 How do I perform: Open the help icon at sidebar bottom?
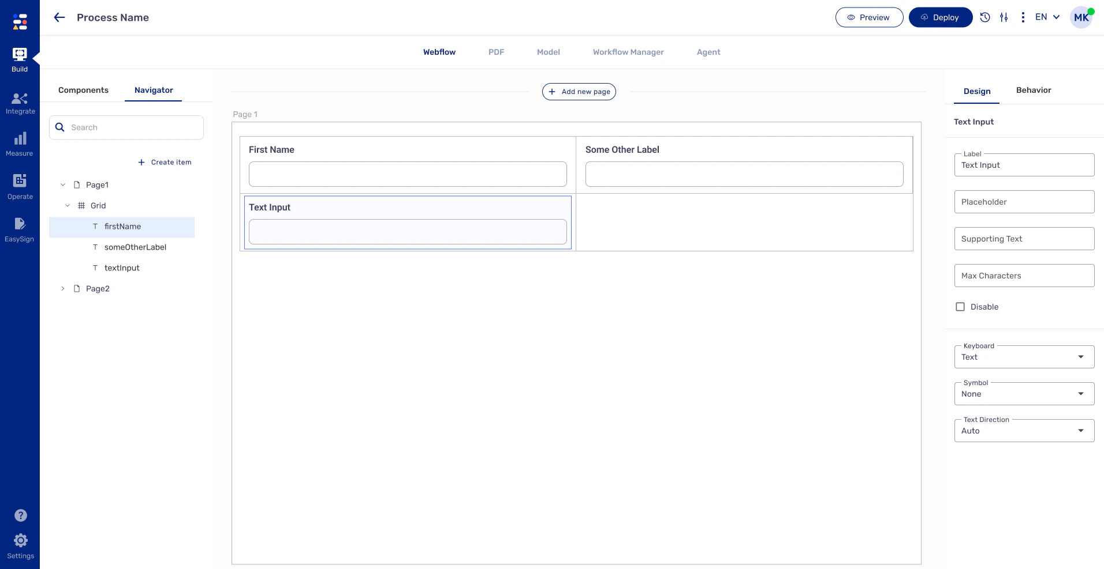20,515
